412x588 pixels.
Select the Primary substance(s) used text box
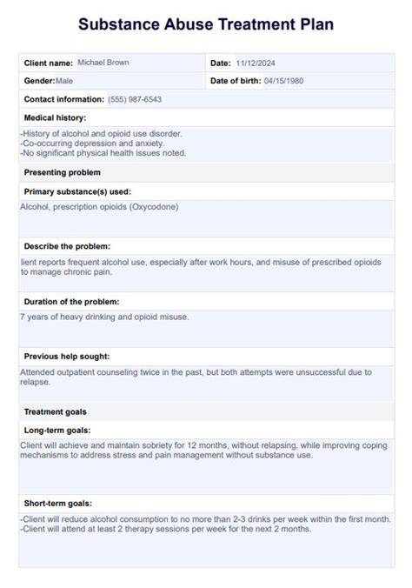[x=206, y=218]
